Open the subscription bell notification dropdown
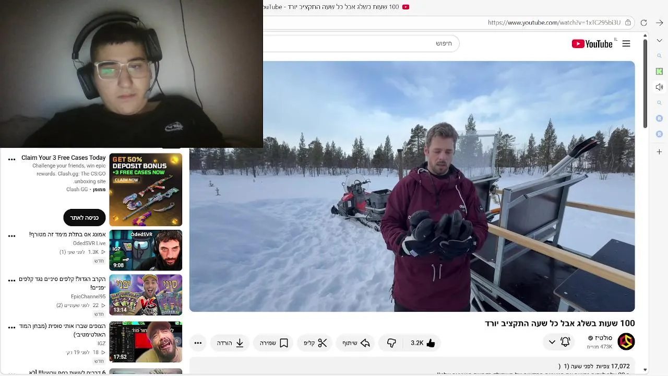 pyautogui.click(x=558, y=342)
